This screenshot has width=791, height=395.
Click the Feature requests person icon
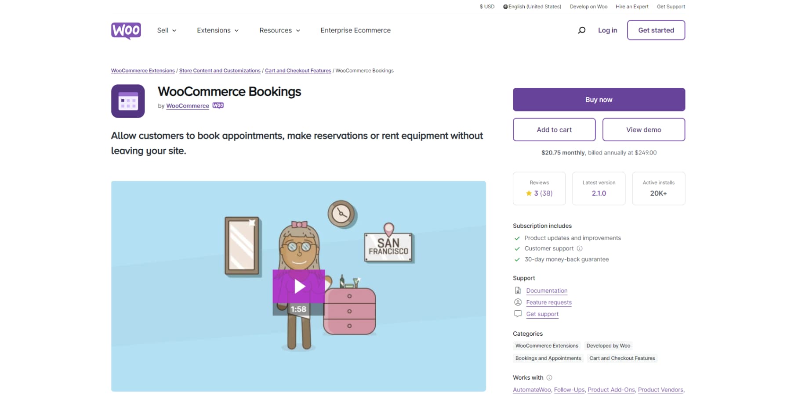pyautogui.click(x=518, y=302)
